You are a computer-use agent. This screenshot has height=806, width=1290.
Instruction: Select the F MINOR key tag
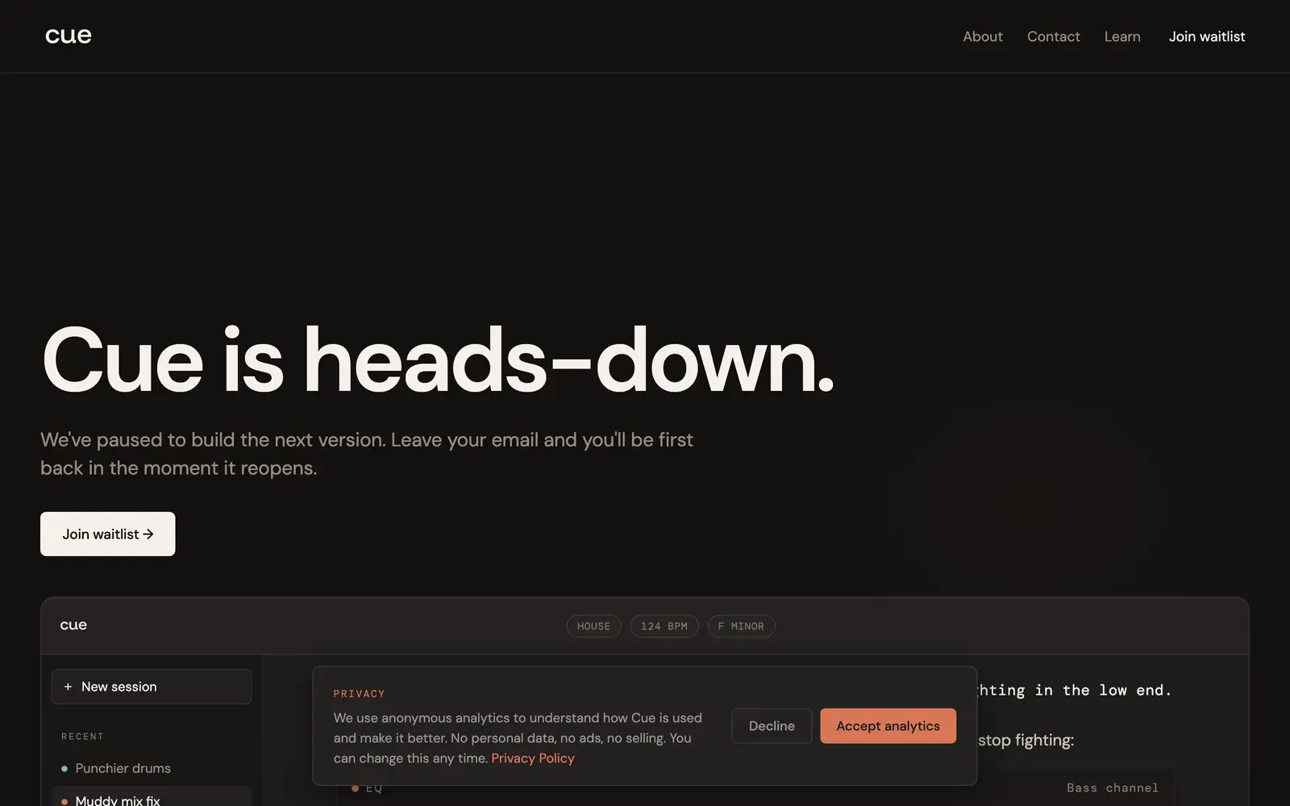(x=741, y=626)
